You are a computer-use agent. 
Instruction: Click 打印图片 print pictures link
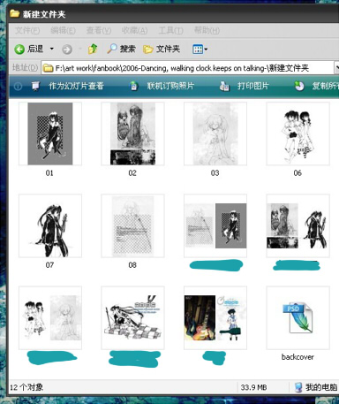pyautogui.click(x=253, y=86)
